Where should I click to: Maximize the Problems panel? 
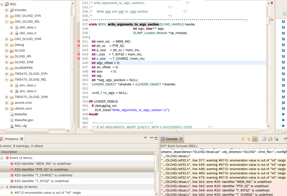[156, 138]
